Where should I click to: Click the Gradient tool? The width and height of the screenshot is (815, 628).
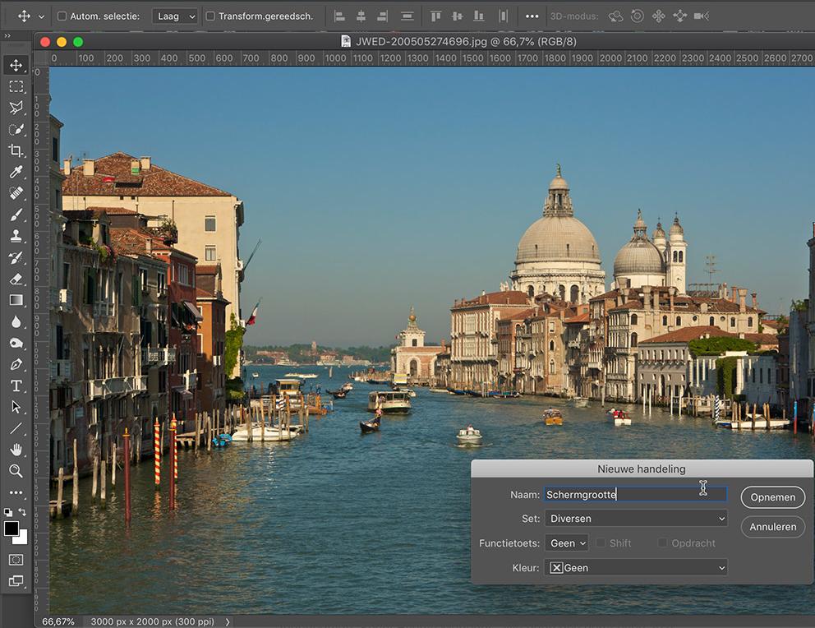[16, 300]
